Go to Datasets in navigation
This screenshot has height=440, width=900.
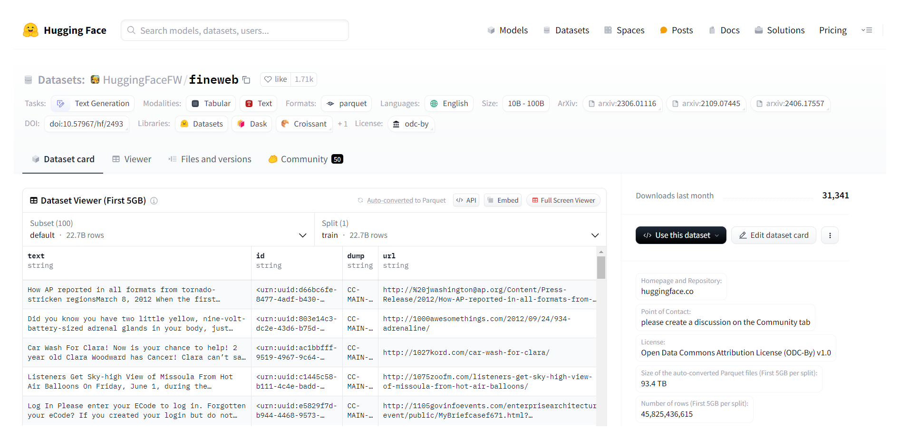point(566,30)
